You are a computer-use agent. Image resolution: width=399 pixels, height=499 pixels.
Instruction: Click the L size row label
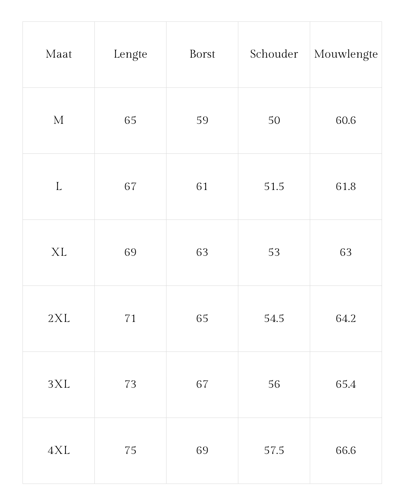[x=59, y=186]
